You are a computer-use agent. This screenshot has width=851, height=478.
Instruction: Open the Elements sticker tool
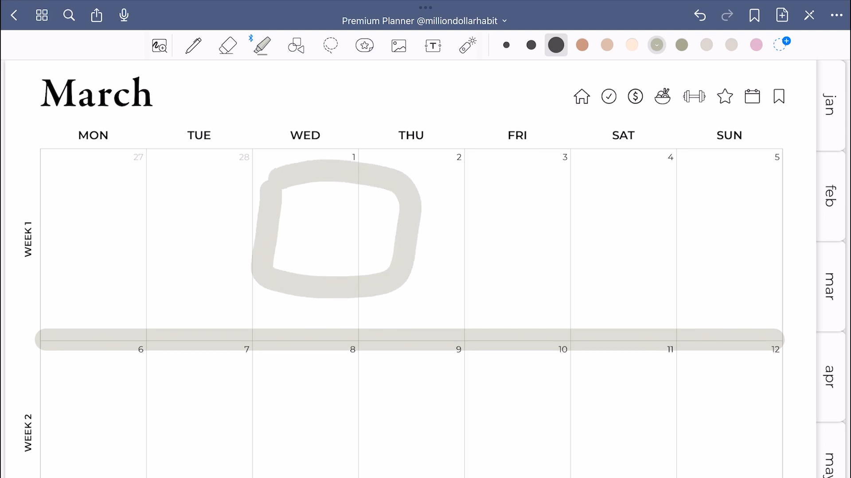point(364,45)
